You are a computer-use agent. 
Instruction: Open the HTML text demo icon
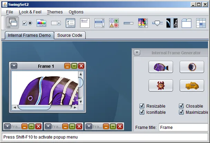tap(85, 23)
